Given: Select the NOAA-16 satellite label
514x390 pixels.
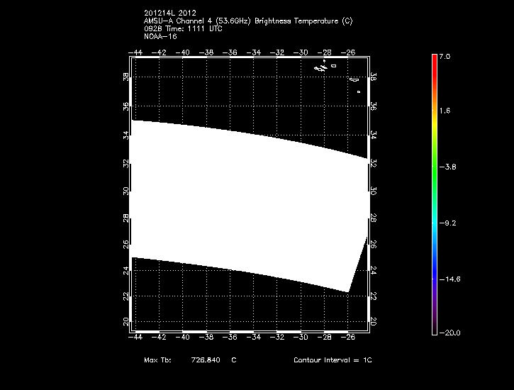Looking at the screenshot, I should click(x=160, y=37).
